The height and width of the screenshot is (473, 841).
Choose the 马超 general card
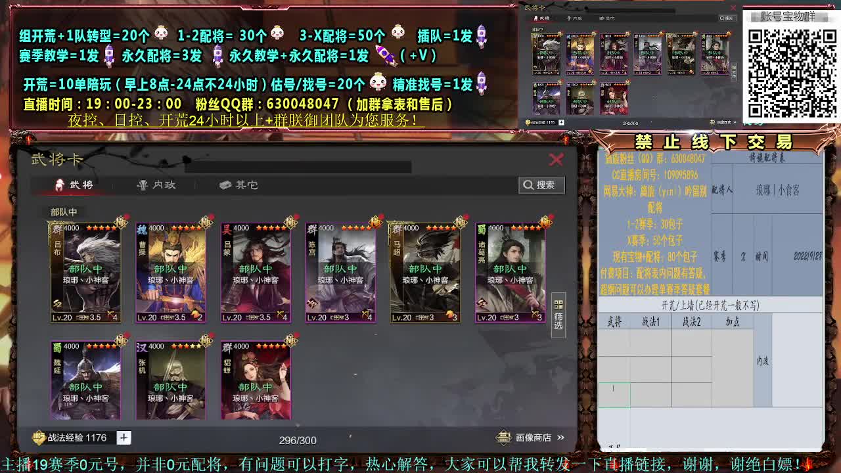(425, 273)
